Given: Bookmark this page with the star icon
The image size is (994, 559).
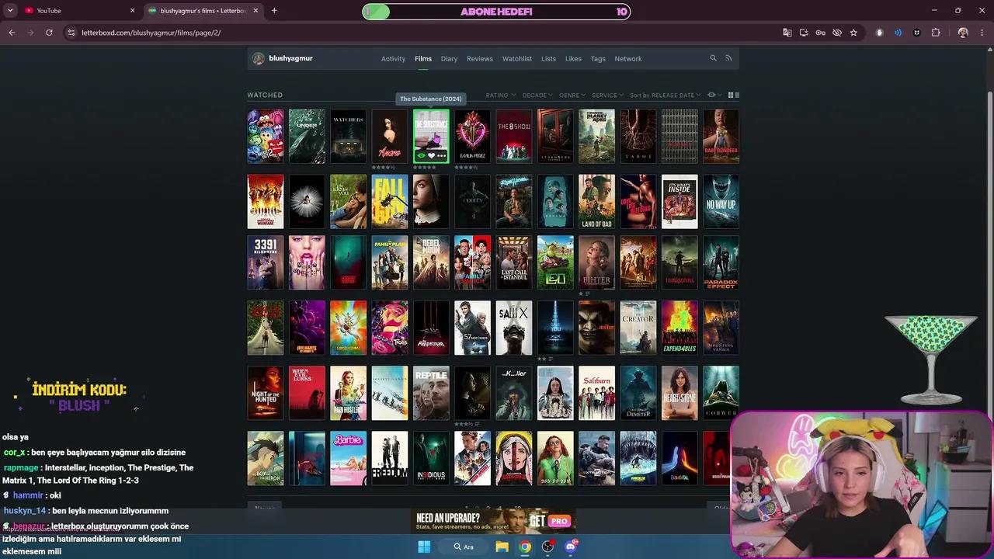Looking at the screenshot, I should (x=853, y=33).
